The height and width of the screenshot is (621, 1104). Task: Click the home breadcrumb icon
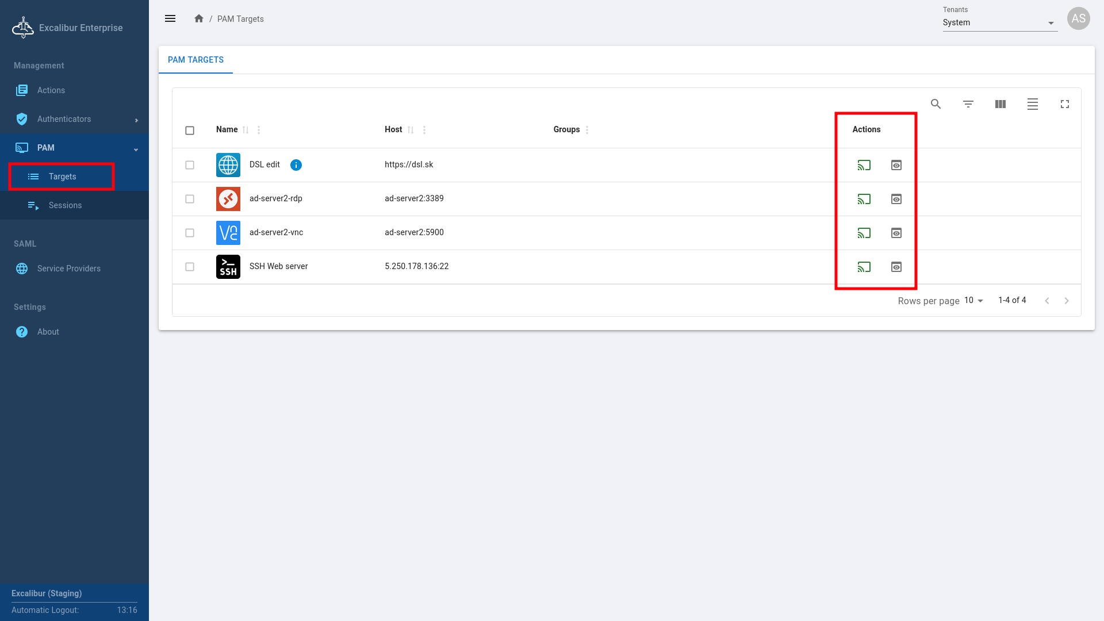(x=199, y=18)
